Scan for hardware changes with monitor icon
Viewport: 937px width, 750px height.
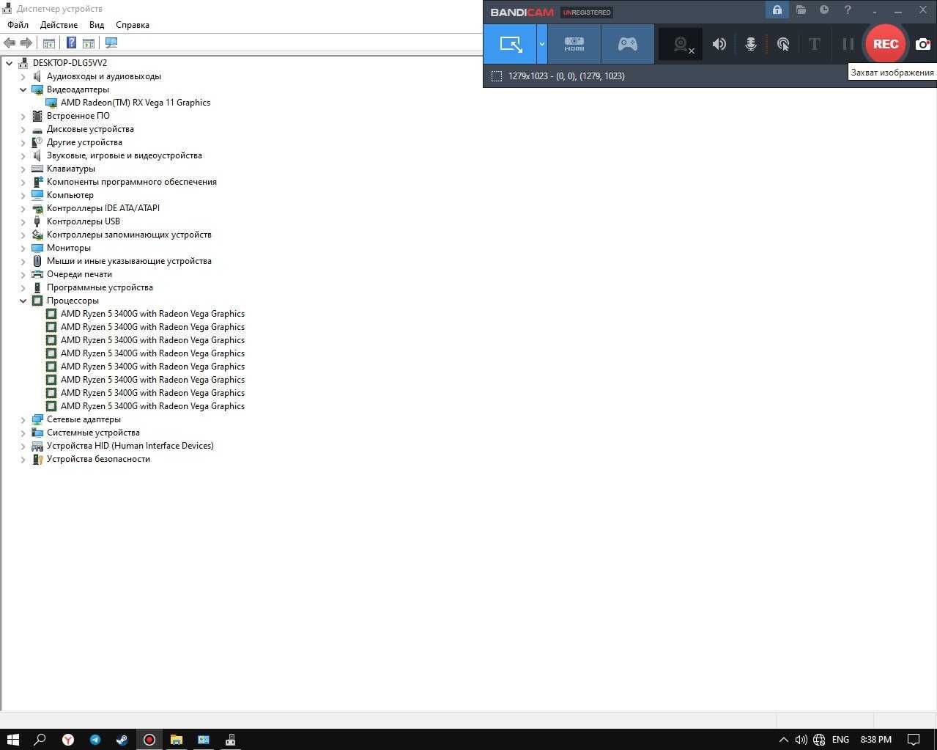(111, 43)
